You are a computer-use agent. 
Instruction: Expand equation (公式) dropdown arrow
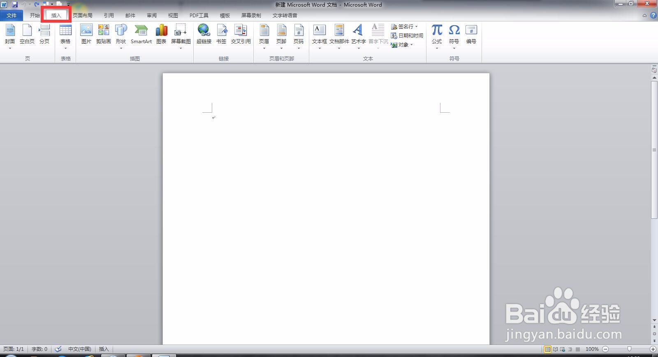(x=437, y=49)
